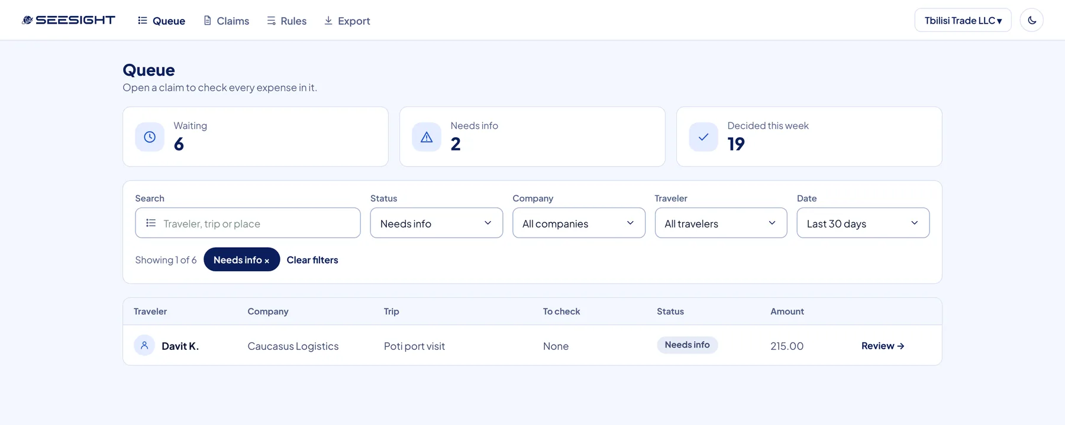The height and width of the screenshot is (425, 1065).
Task: Click Davit K. avatar icon
Action: point(144,345)
